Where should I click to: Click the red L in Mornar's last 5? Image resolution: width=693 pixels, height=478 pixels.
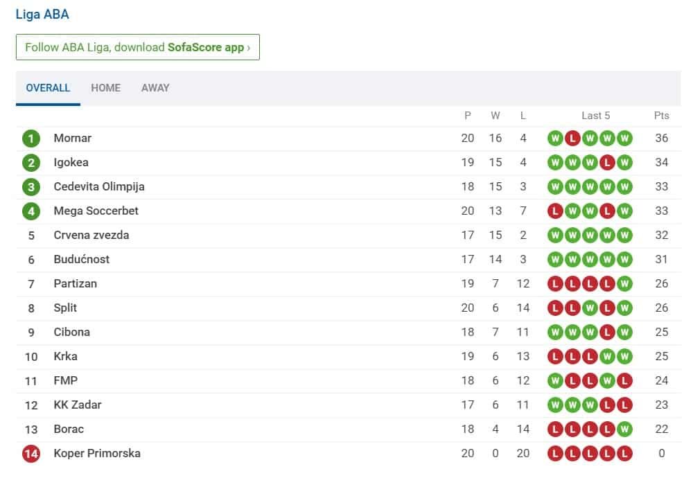[x=572, y=139]
